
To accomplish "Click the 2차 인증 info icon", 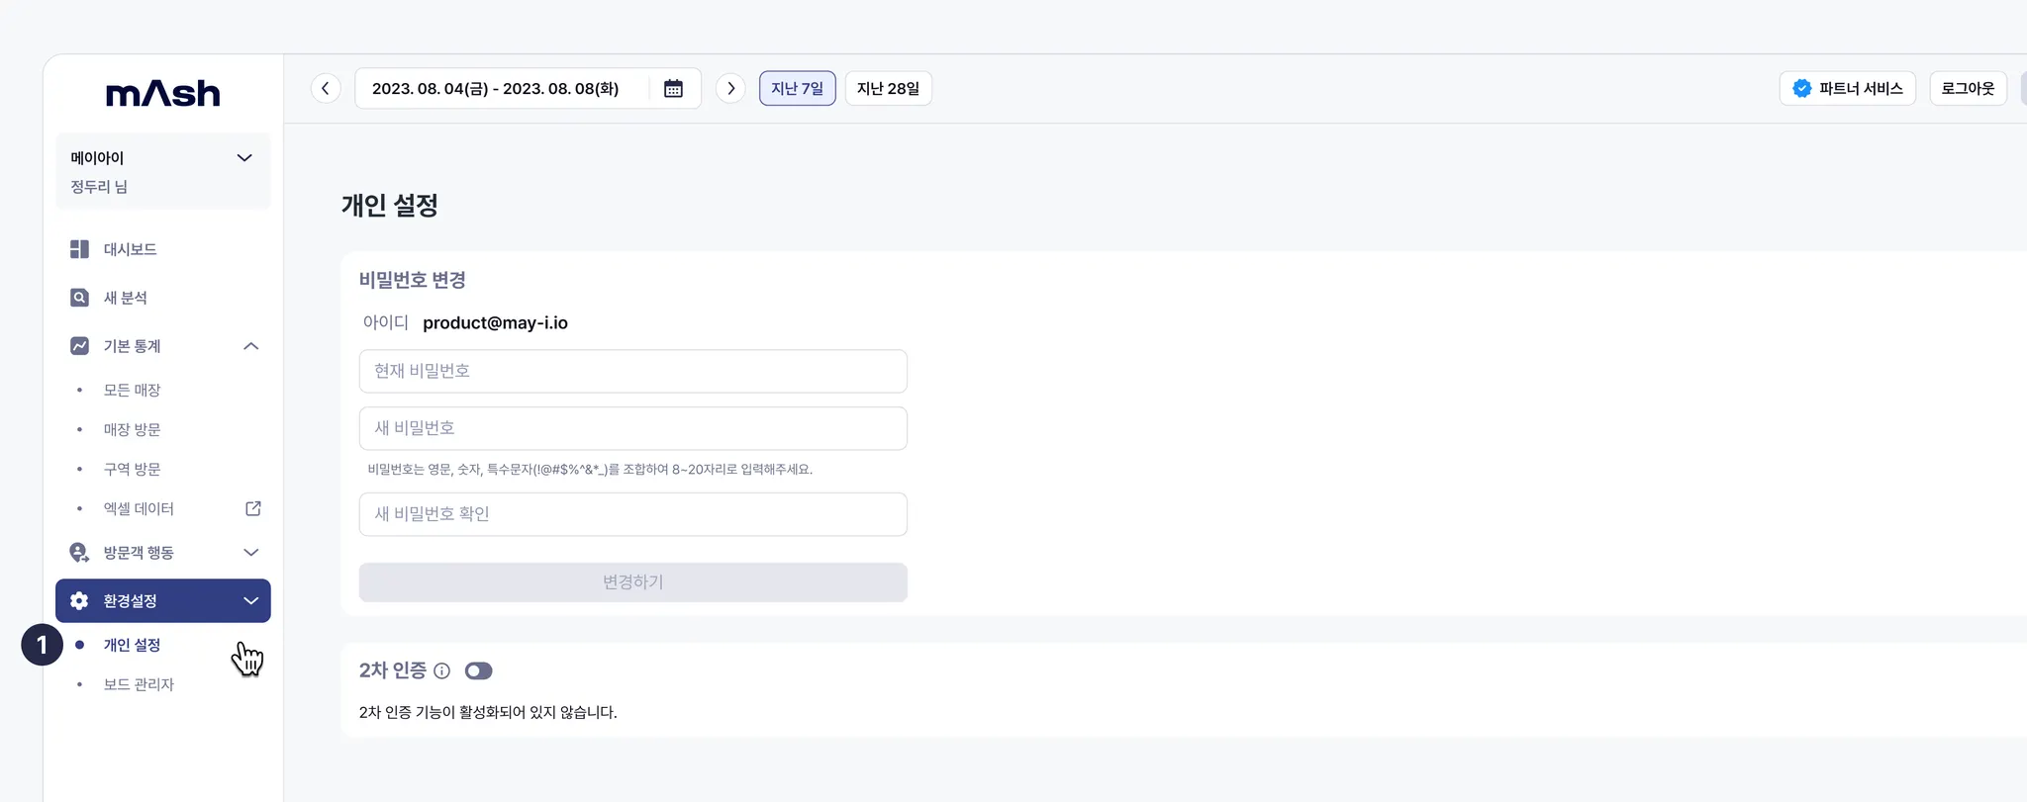I will pyautogui.click(x=442, y=671).
